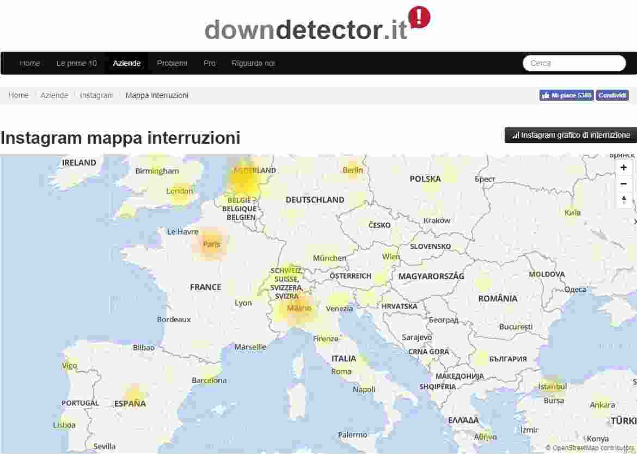This screenshot has height=454, width=637.
Task: Click the Bordeaux label on map
Action: pyautogui.click(x=174, y=320)
